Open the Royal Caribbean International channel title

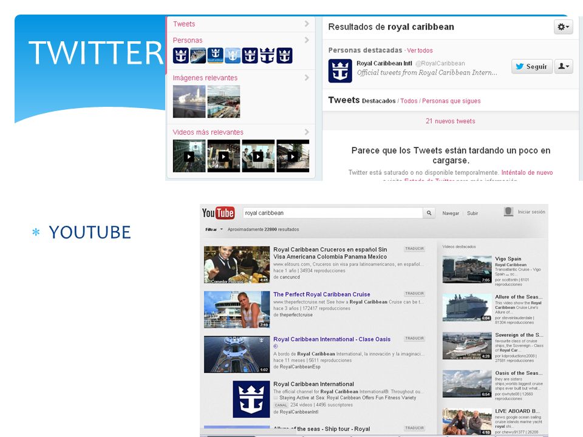313,384
